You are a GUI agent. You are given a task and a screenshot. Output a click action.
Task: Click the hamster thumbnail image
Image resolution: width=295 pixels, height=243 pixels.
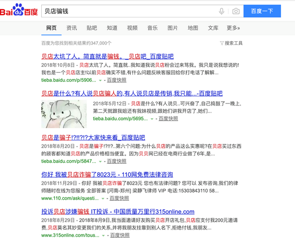tap(64, 114)
